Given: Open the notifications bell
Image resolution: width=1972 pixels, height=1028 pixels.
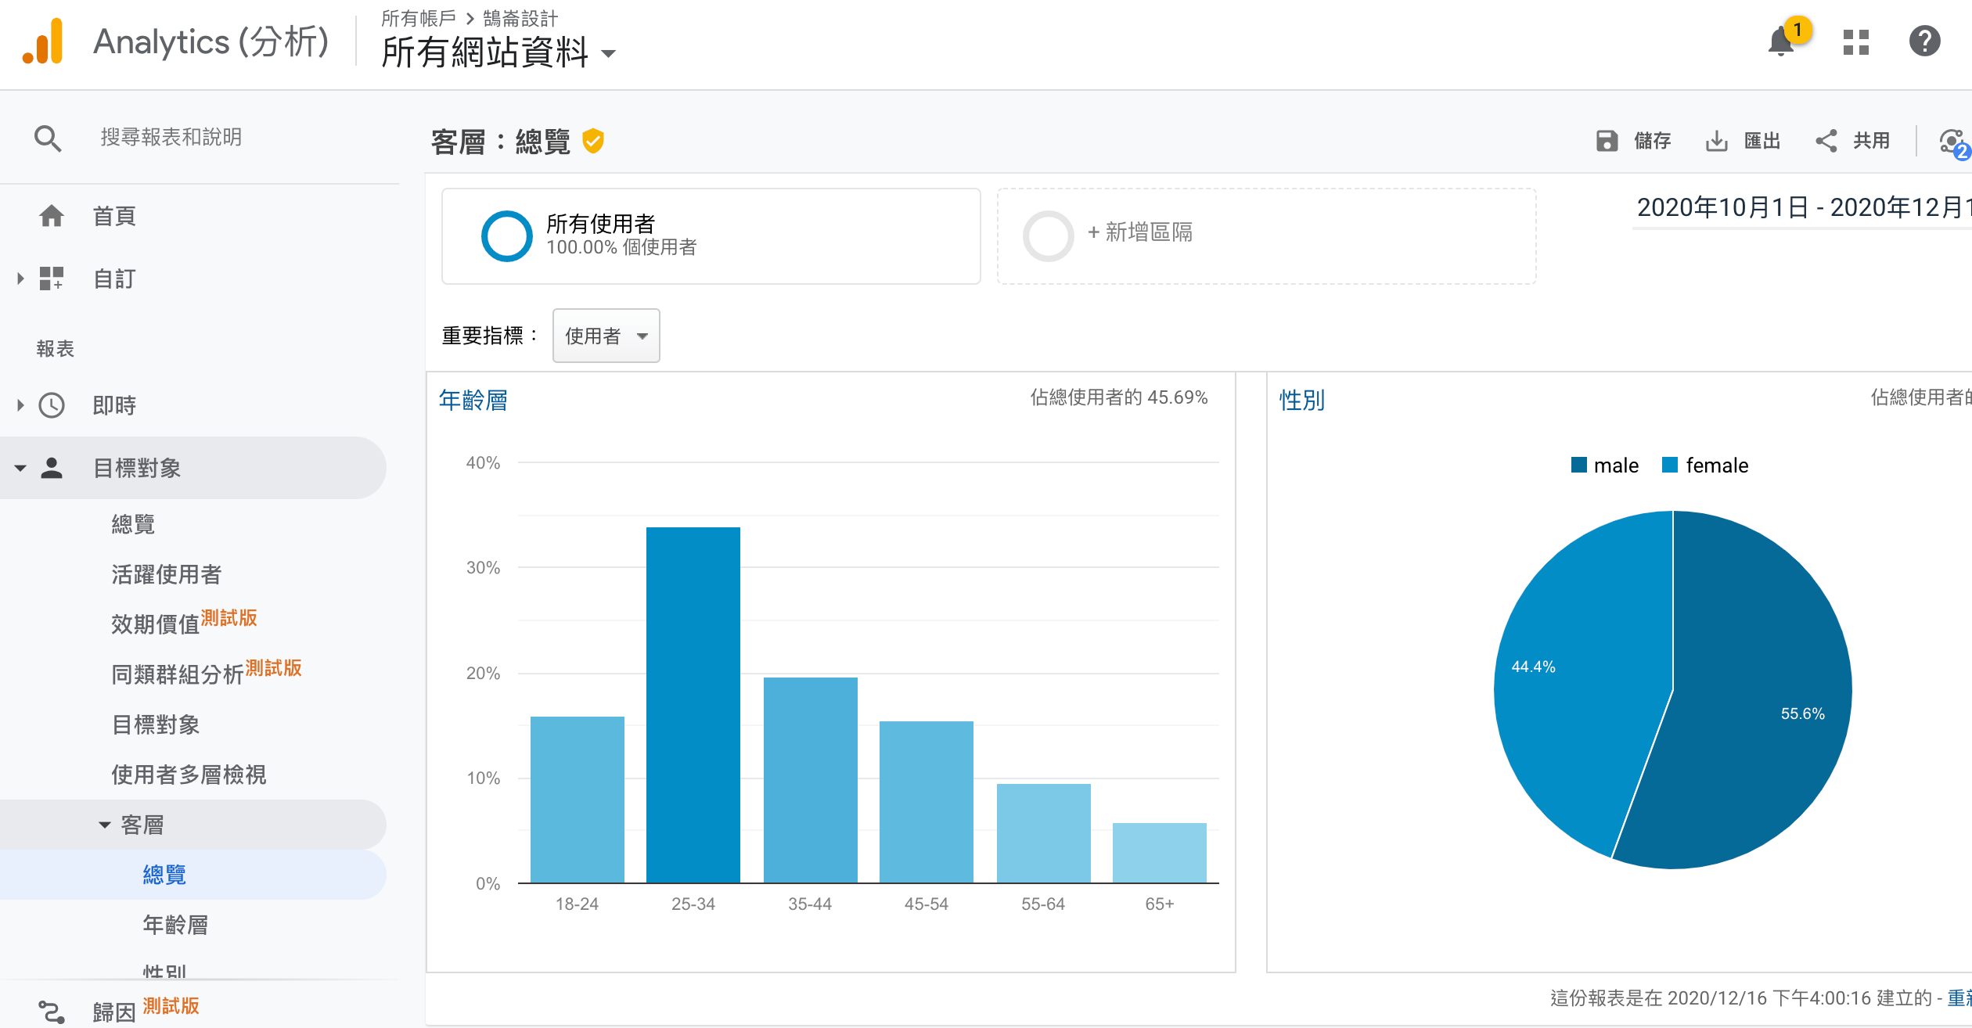Looking at the screenshot, I should pyautogui.click(x=1781, y=41).
